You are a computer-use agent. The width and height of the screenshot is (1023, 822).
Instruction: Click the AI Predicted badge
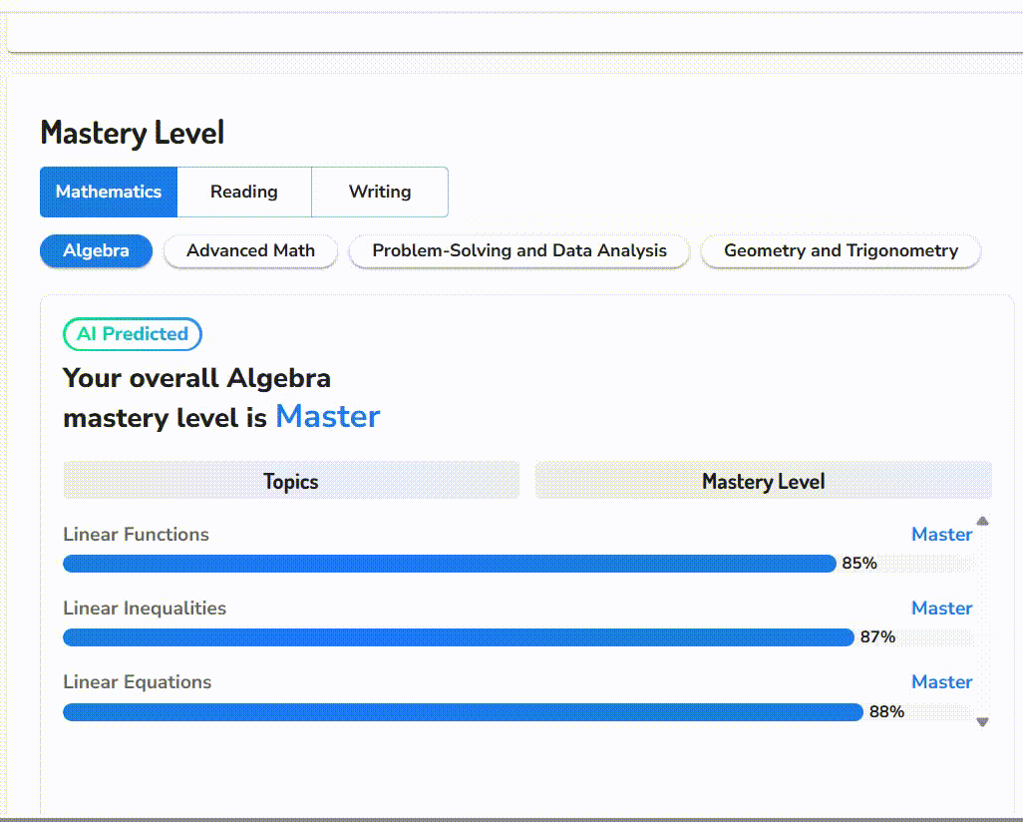tap(132, 334)
